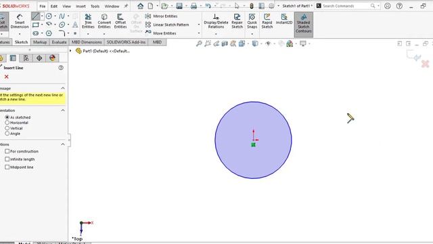Select the Polygon sketch tool
Viewport: 433px width, 244px height.
49,33
